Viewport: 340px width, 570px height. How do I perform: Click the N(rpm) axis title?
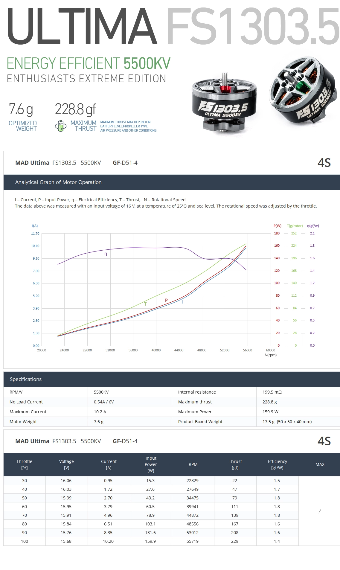271,355
